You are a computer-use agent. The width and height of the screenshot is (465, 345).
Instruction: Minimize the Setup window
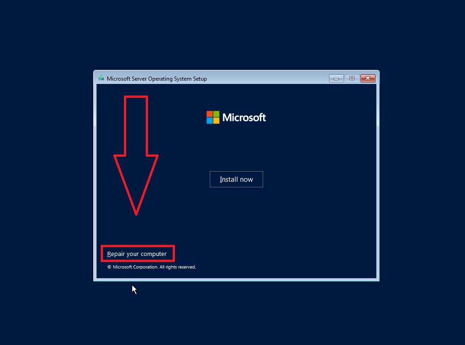[336, 78]
